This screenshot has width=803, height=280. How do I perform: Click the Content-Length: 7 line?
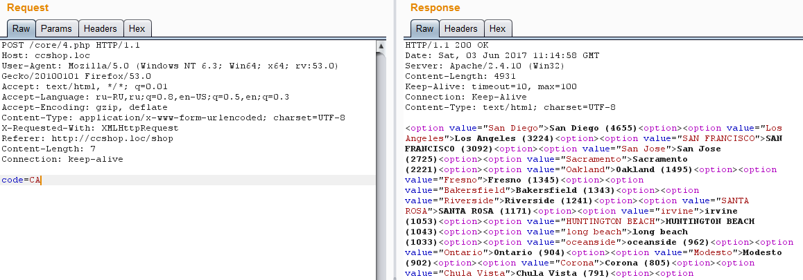pyautogui.click(x=49, y=149)
